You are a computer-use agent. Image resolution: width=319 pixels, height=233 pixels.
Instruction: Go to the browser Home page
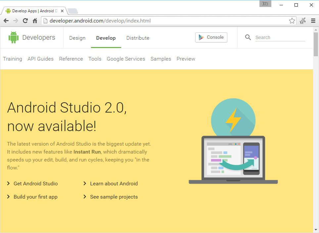click(x=35, y=21)
